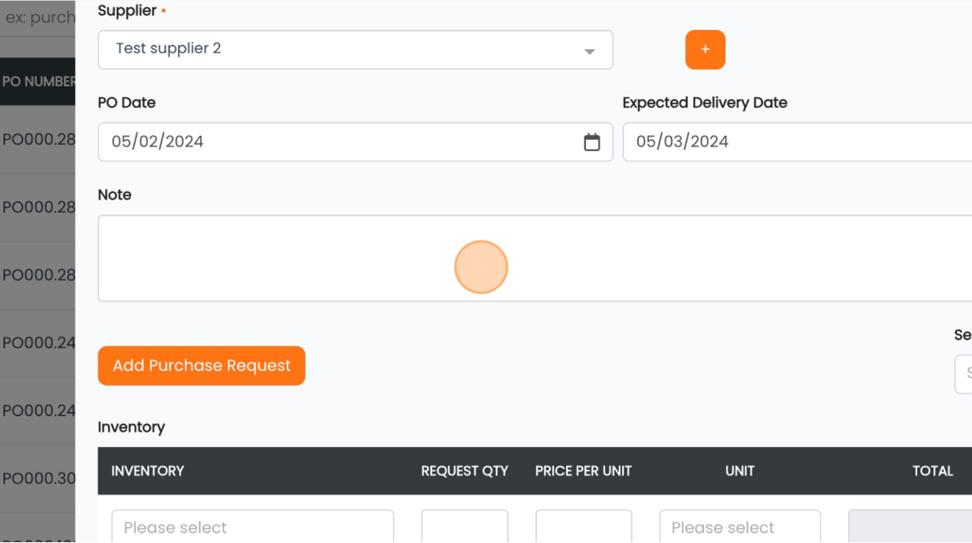Click inside the Note text area

point(534,258)
